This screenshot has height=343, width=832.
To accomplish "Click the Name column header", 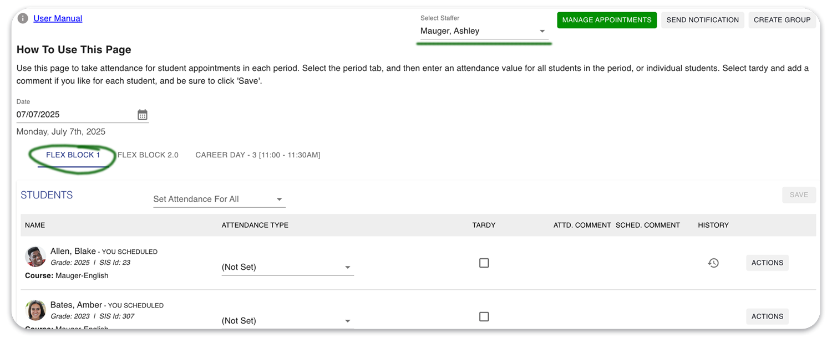I will point(35,225).
